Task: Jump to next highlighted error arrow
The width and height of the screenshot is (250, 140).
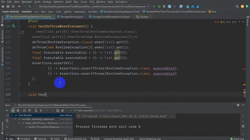Action: point(243,22)
